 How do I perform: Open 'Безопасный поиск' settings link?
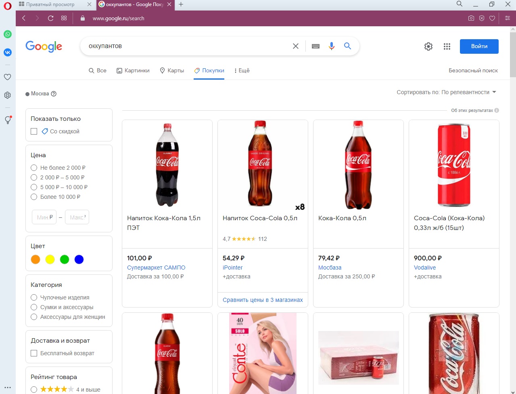click(x=473, y=70)
